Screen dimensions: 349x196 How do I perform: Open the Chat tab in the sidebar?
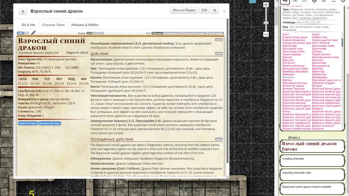click(285, 1)
